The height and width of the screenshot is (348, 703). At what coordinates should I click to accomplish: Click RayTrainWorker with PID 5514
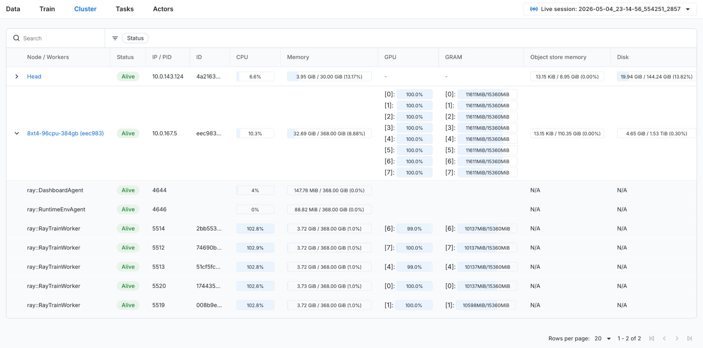point(54,229)
